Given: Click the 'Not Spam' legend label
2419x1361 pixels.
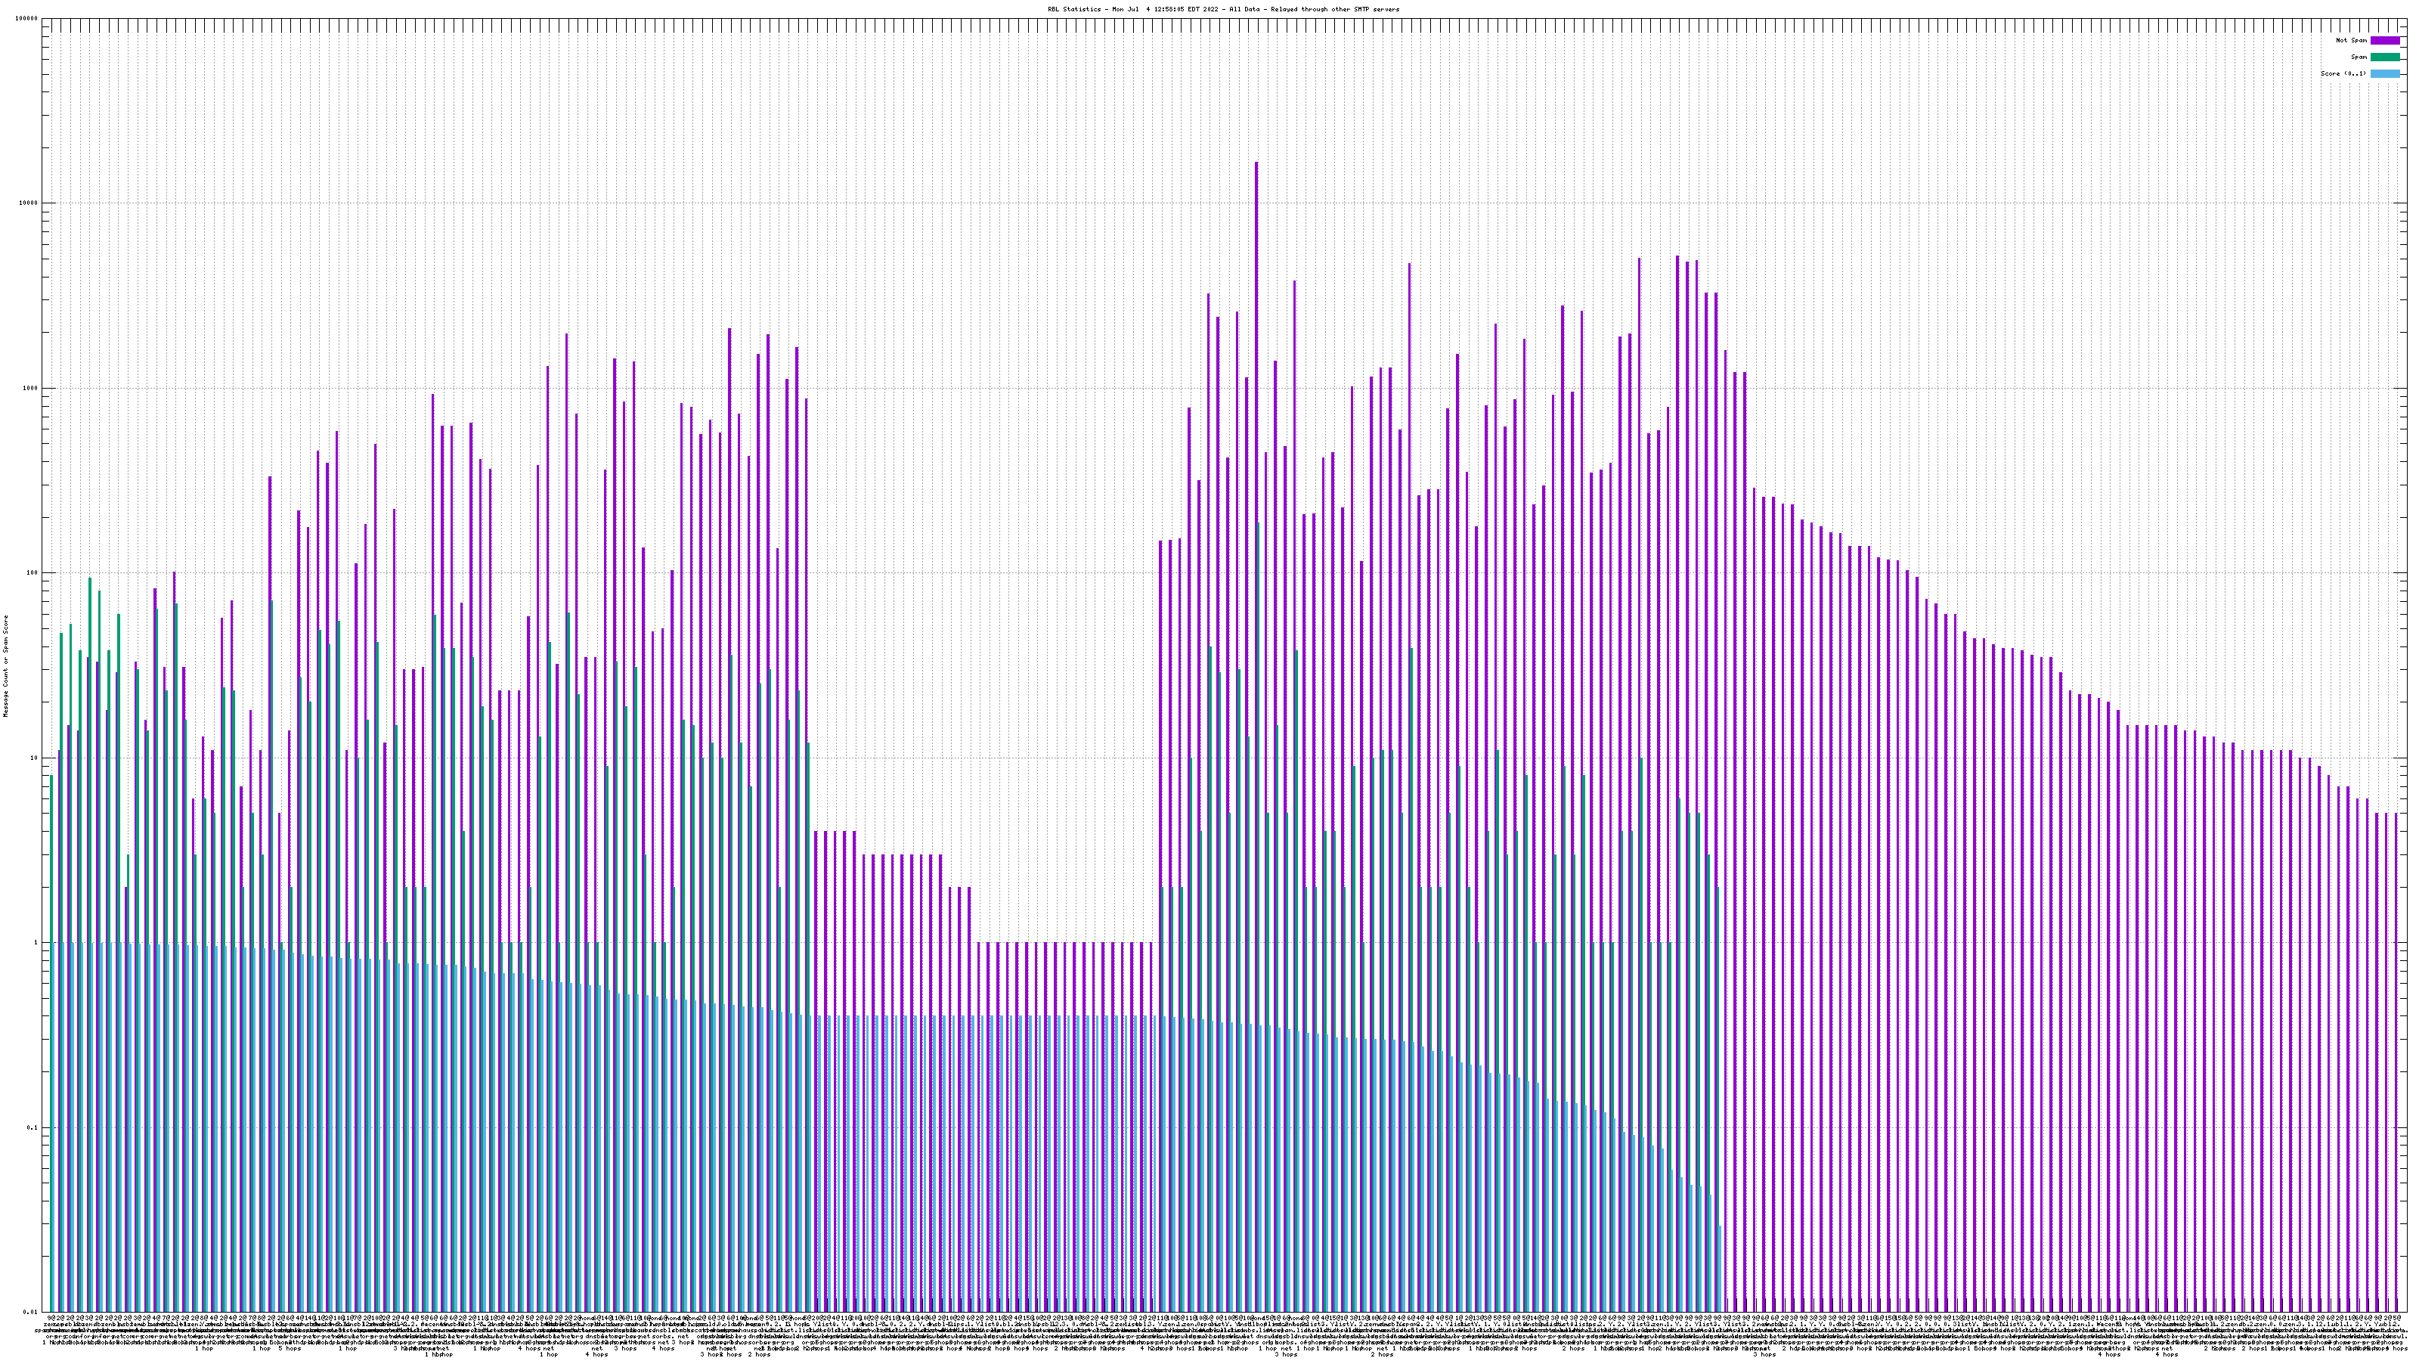Looking at the screenshot, I should (2352, 40).
